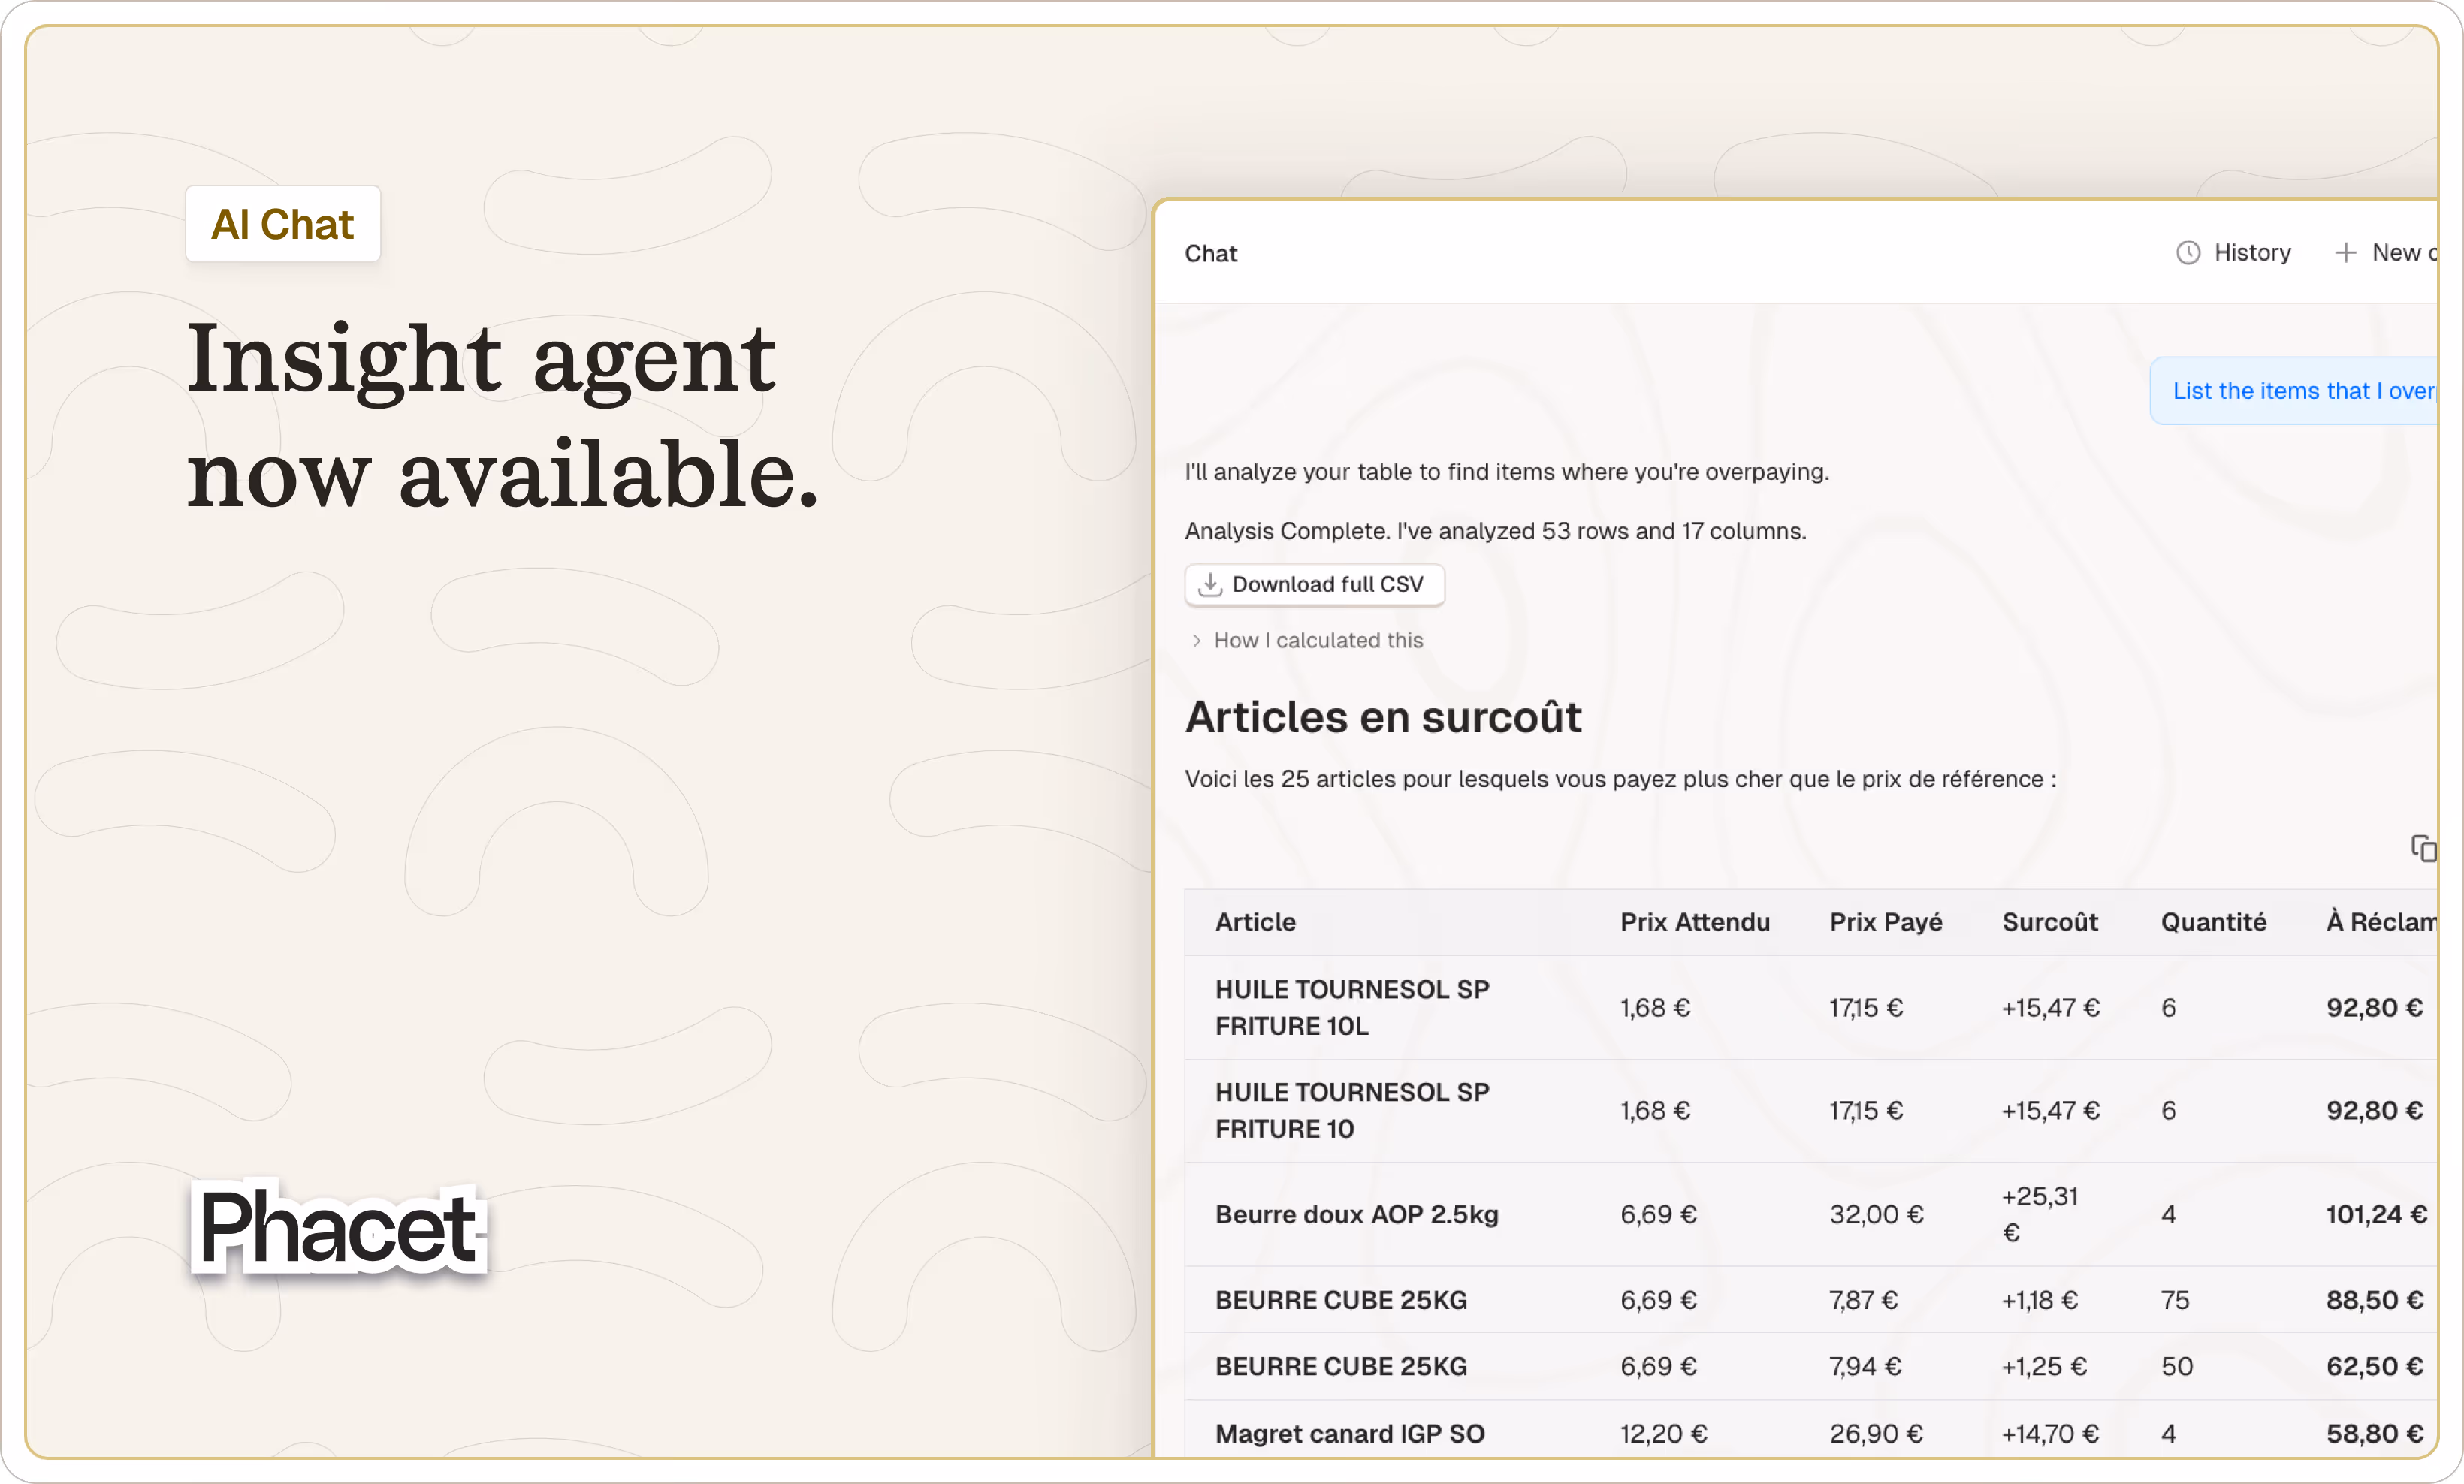Viewport: 2464px width, 1484px height.
Task: Click the History clock icon
Action: click(2188, 252)
